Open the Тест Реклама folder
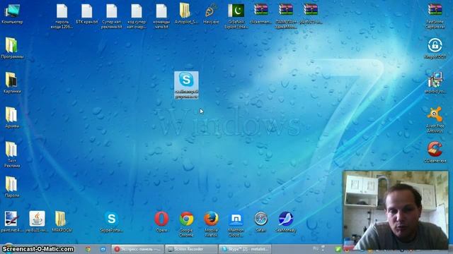The image size is (453, 254). (x=12, y=155)
